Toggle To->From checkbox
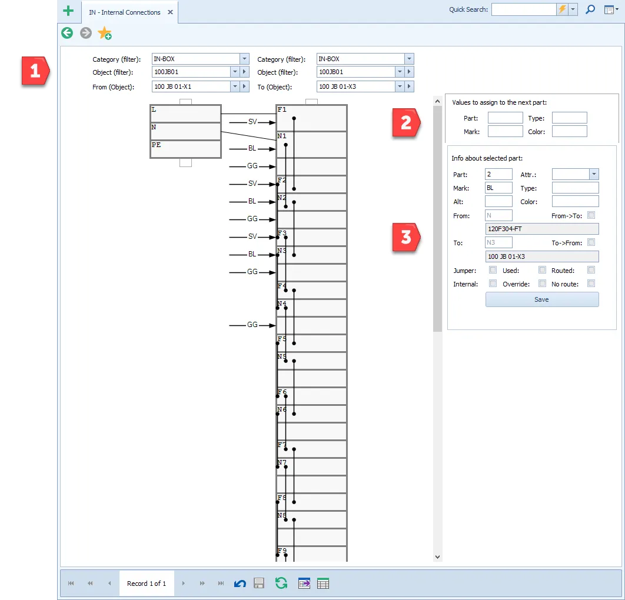The height and width of the screenshot is (600, 625). click(x=591, y=242)
